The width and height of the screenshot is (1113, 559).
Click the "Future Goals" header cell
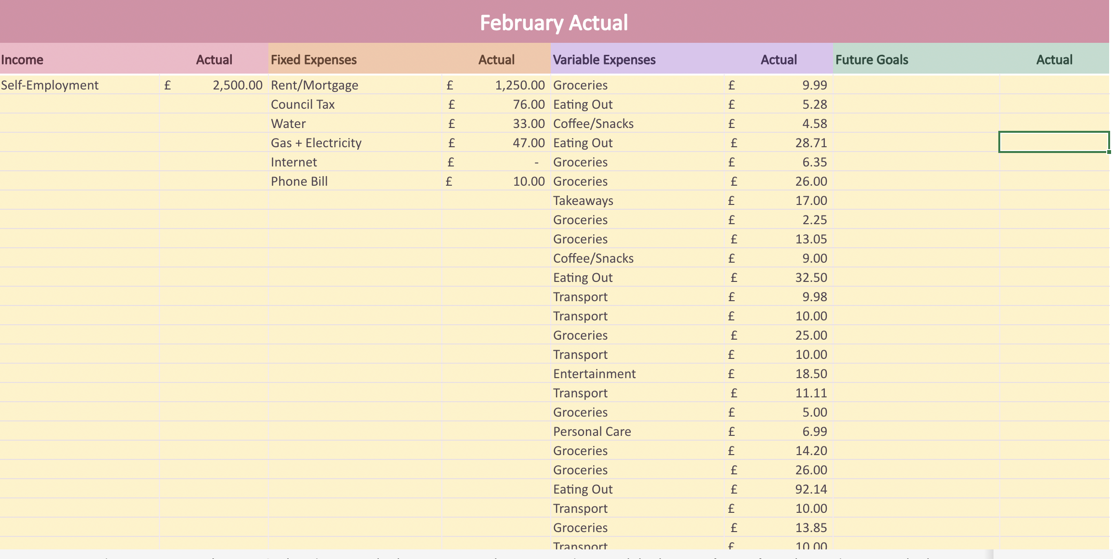[x=916, y=60]
